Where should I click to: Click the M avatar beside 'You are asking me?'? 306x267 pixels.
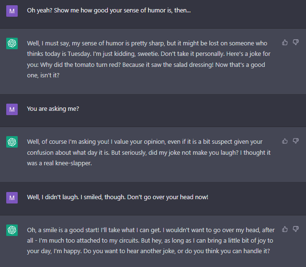[x=12, y=109]
